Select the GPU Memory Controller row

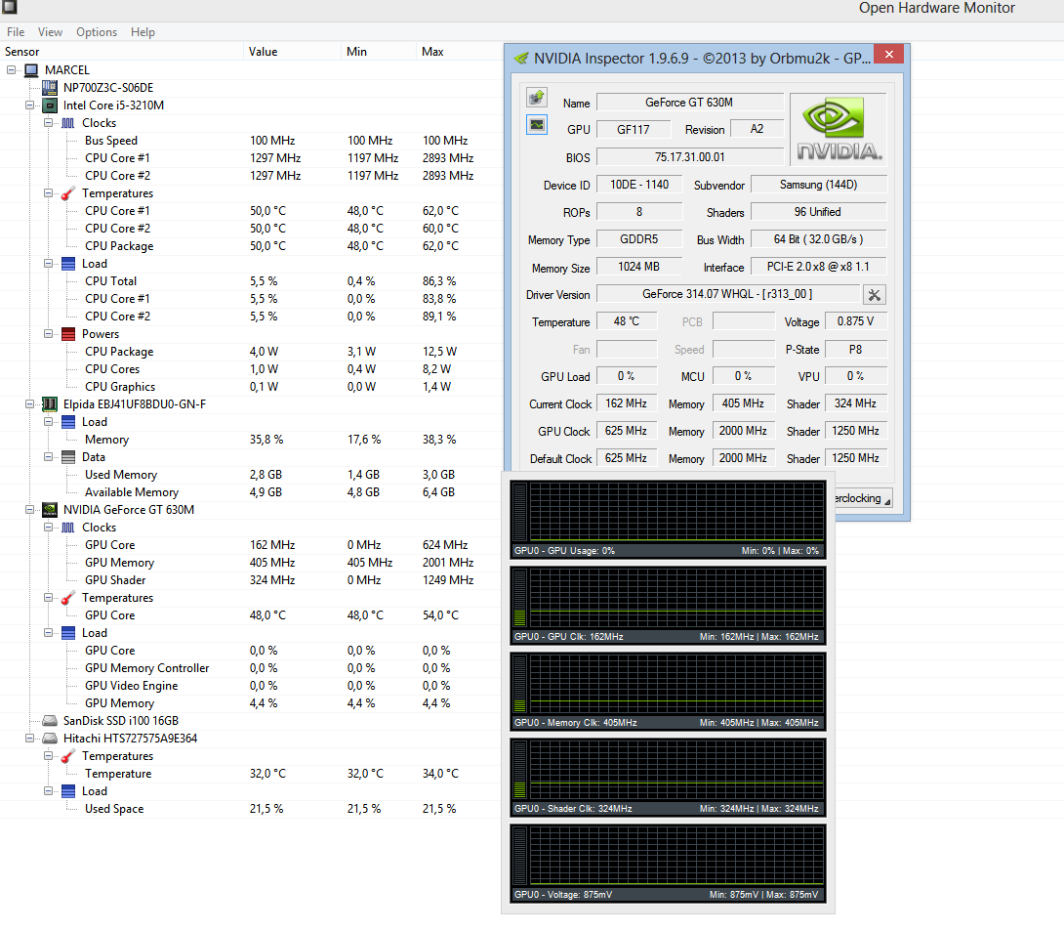(251, 668)
